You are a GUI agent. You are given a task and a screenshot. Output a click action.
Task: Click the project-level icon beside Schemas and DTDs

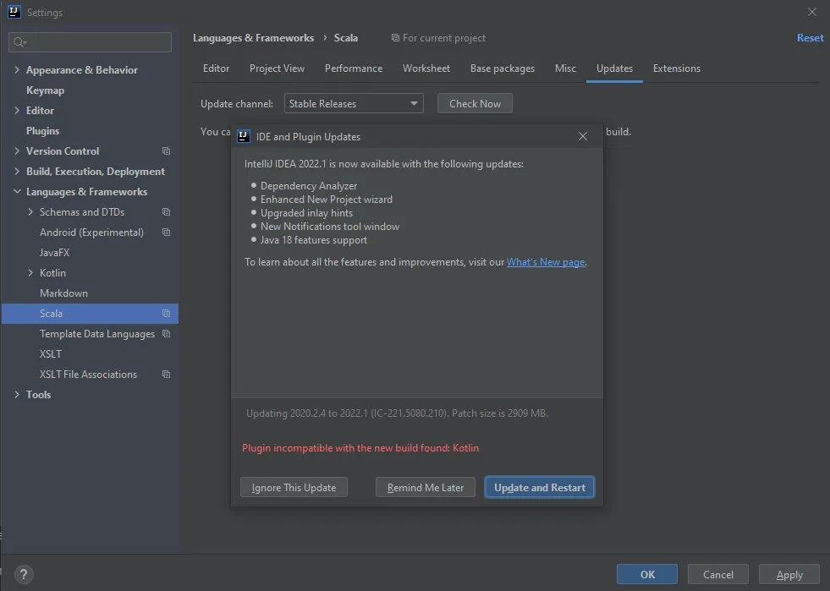[x=166, y=212]
